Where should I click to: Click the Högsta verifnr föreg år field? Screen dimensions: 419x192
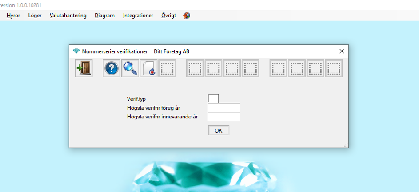pos(224,107)
